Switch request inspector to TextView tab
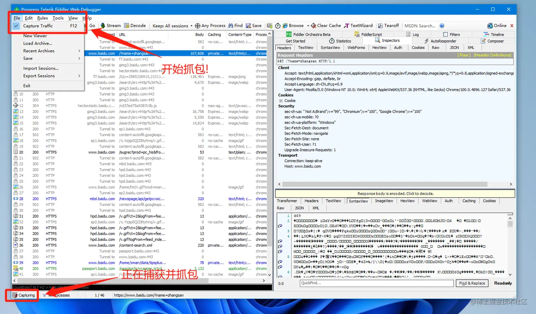 pyautogui.click(x=306, y=48)
